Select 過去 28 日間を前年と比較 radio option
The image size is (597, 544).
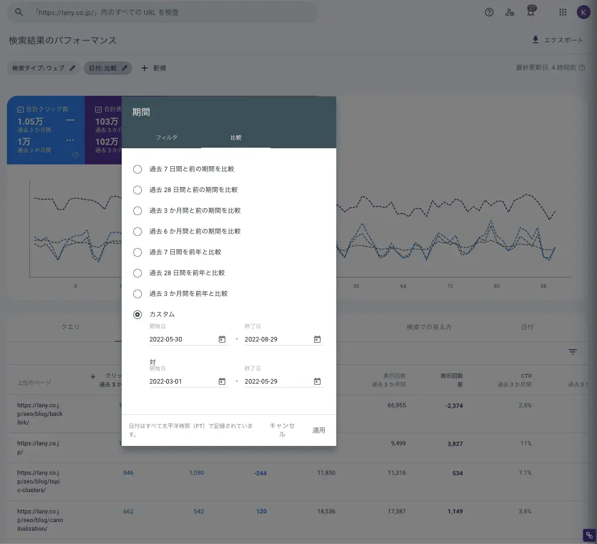pyautogui.click(x=137, y=273)
